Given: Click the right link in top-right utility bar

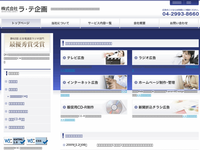Looking at the screenshot, I should [x=189, y=2].
